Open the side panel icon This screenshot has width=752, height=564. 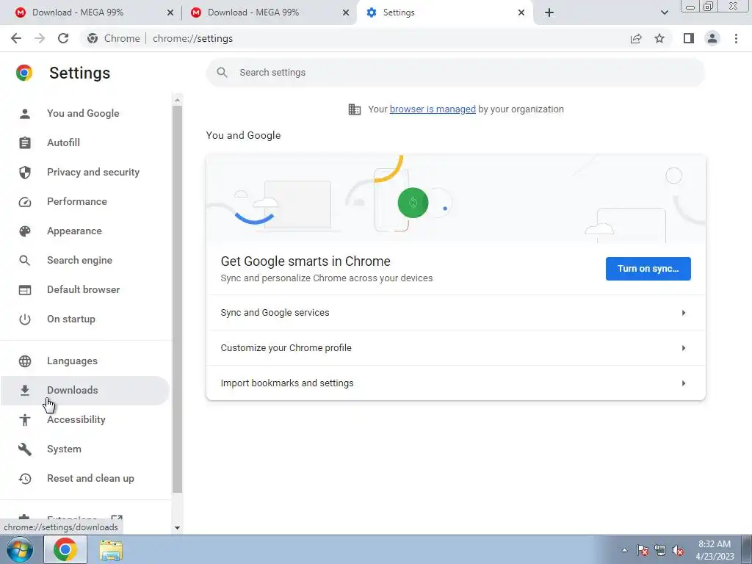coord(689,38)
